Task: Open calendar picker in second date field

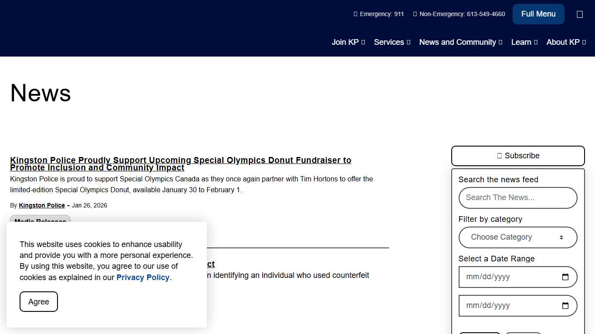Action: point(565,306)
